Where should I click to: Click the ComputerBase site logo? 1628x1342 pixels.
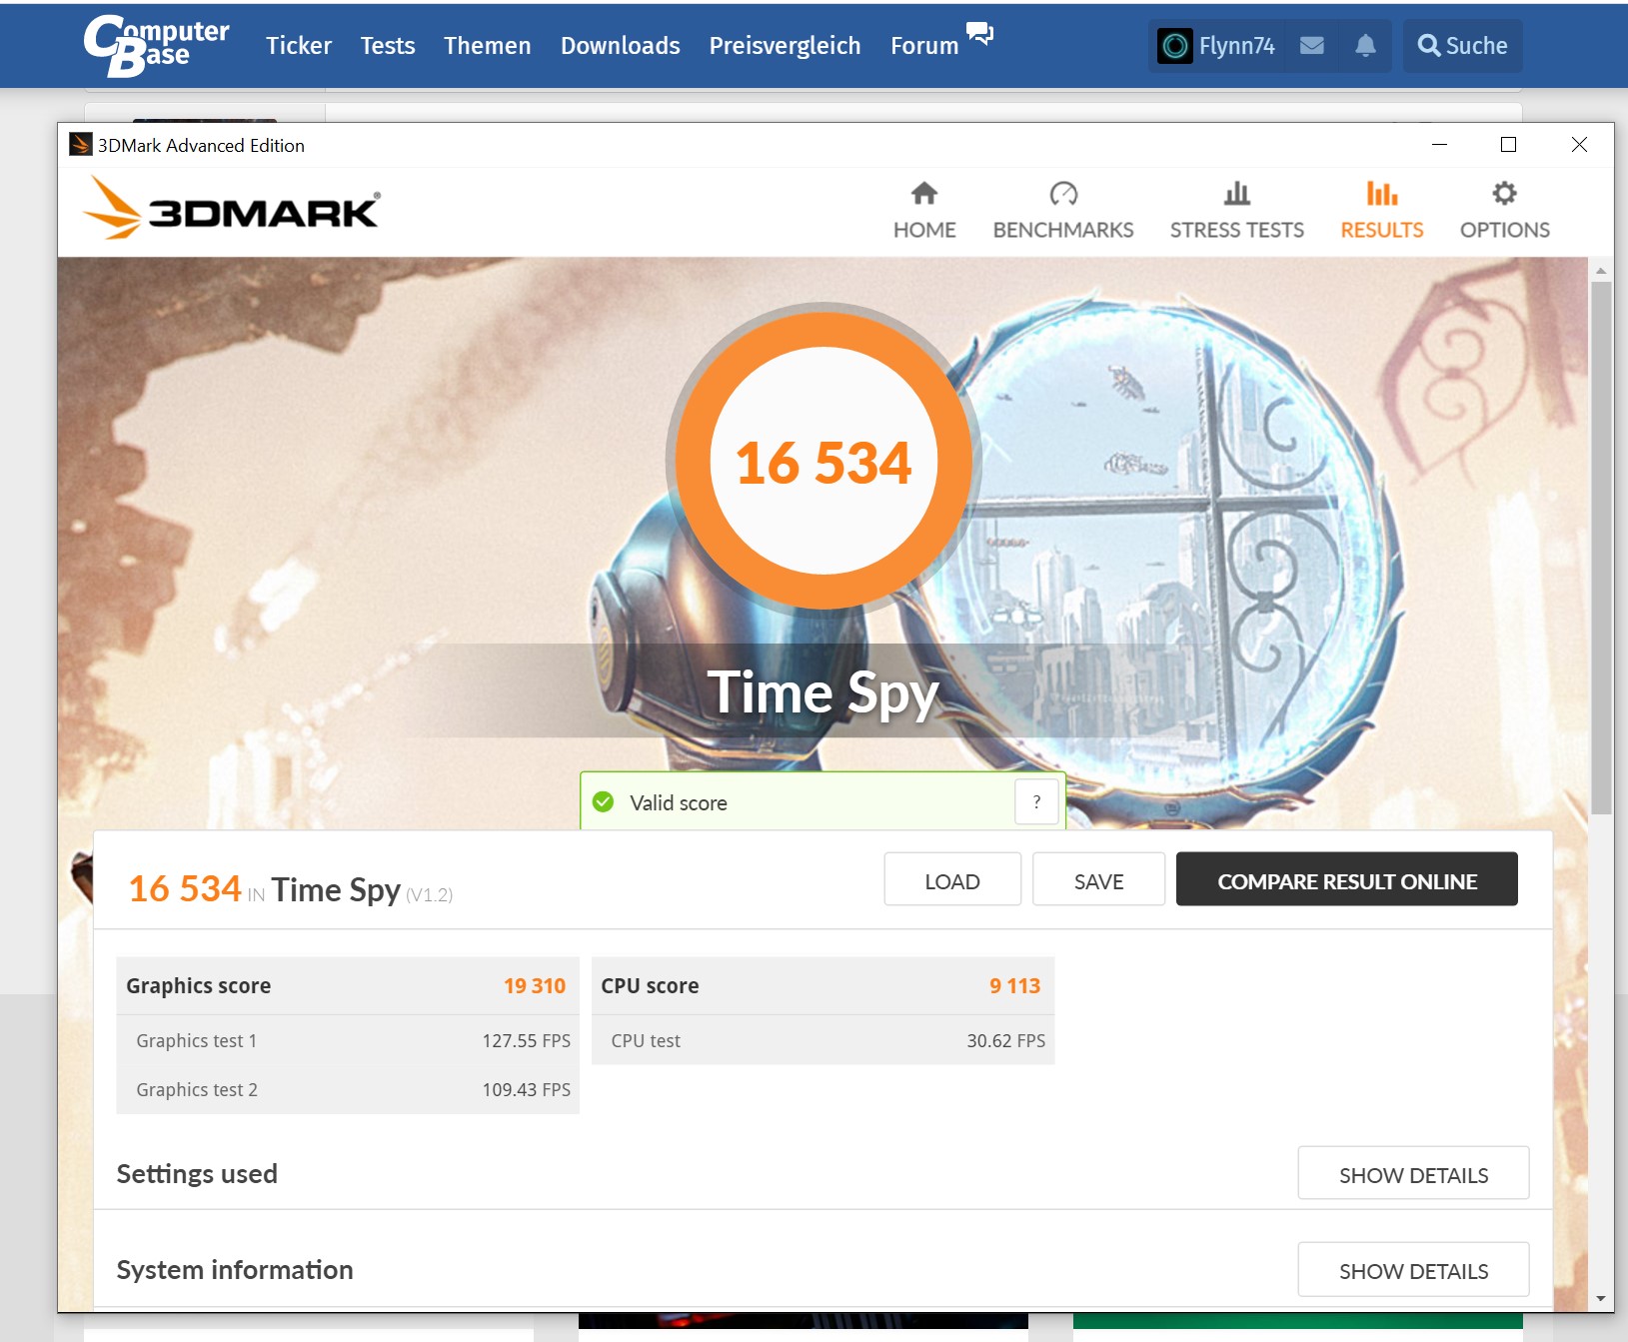(x=156, y=45)
